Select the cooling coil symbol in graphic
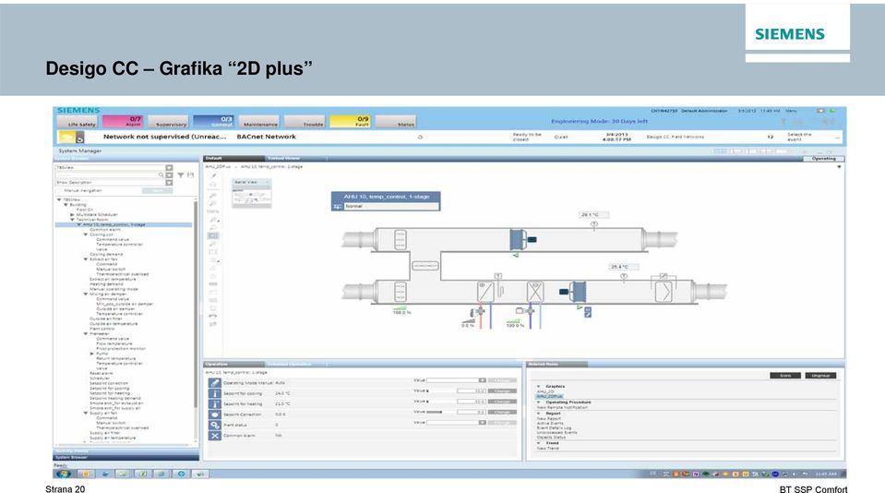885x493 pixels. click(x=535, y=292)
